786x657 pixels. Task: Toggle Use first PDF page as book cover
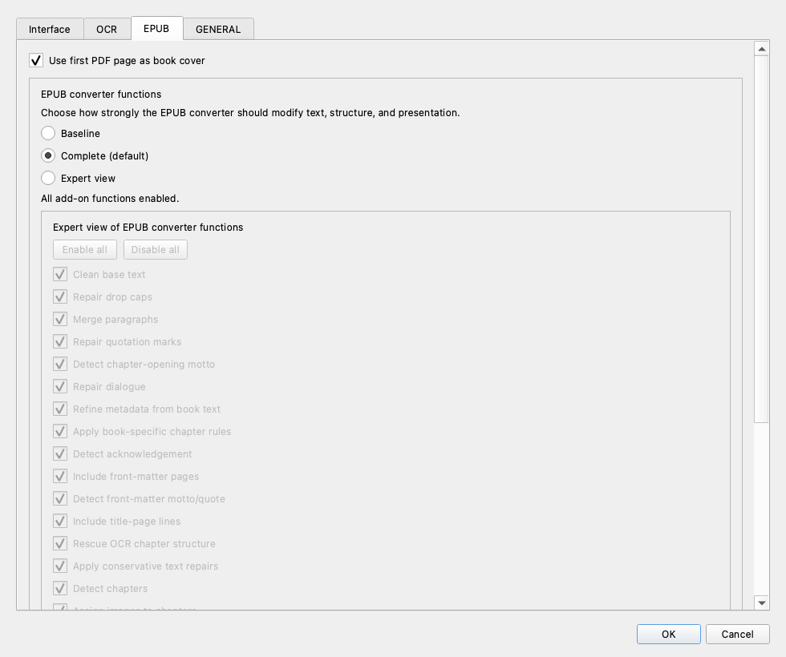[36, 61]
